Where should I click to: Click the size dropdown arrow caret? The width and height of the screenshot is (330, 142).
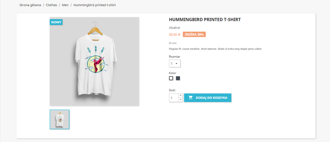(177, 64)
